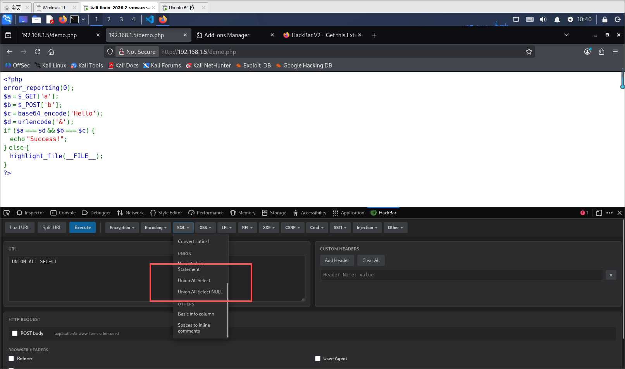This screenshot has height=369, width=625.
Task: Click the Firefox task icon in the panel
Action: (163, 19)
